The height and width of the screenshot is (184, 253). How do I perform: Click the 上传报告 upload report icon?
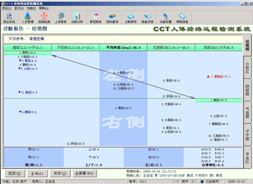tap(60, 17)
